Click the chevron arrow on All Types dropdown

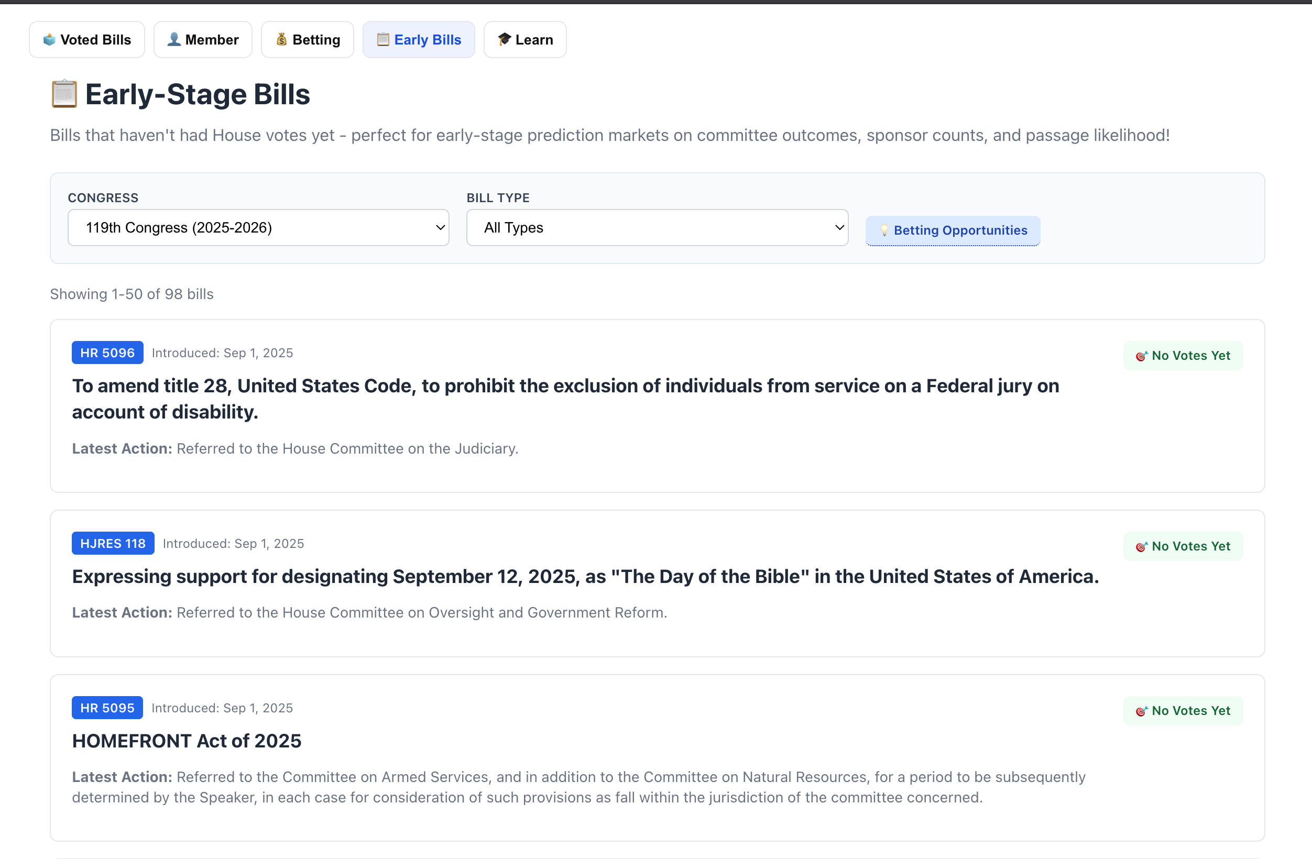point(839,227)
